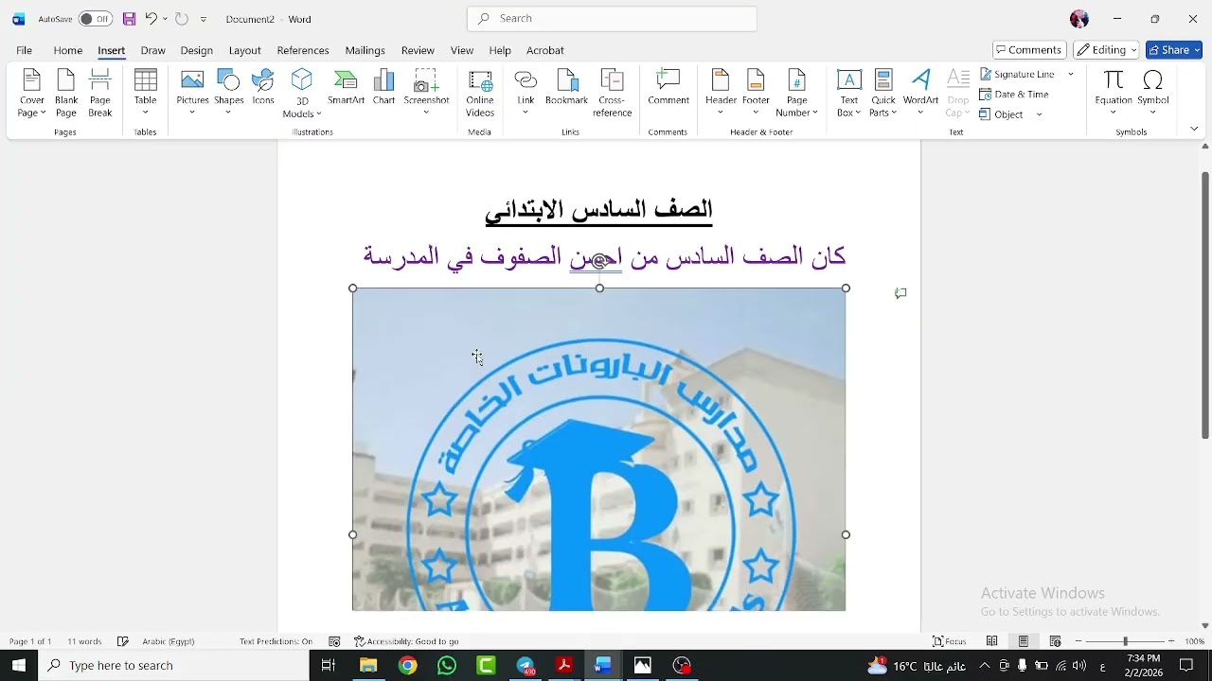Insert a Blank Page
This screenshot has width=1212, height=681.
coord(66,93)
